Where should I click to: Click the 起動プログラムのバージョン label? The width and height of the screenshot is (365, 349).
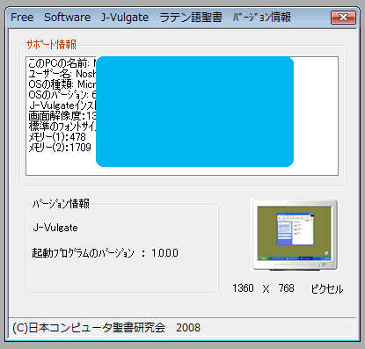click(x=83, y=253)
